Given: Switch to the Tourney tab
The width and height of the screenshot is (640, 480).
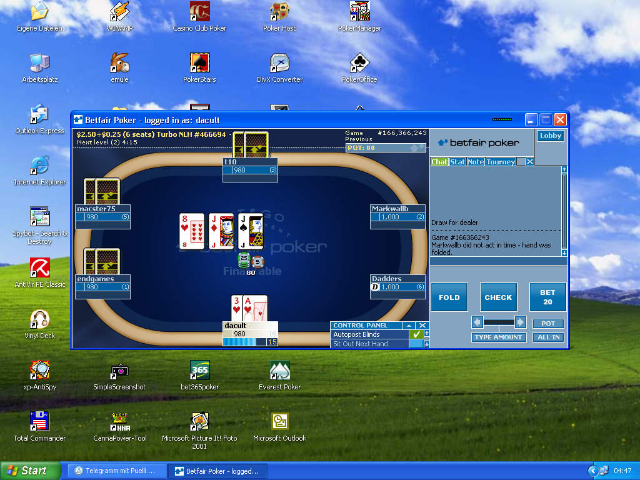Looking at the screenshot, I should pos(501,162).
